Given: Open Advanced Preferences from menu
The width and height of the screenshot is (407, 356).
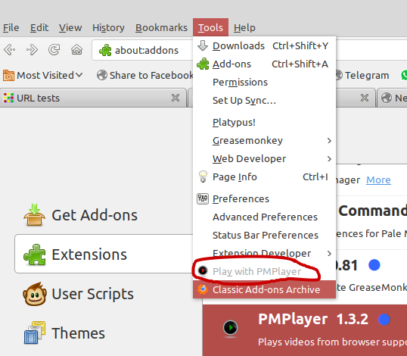Looking at the screenshot, I should [264, 217].
